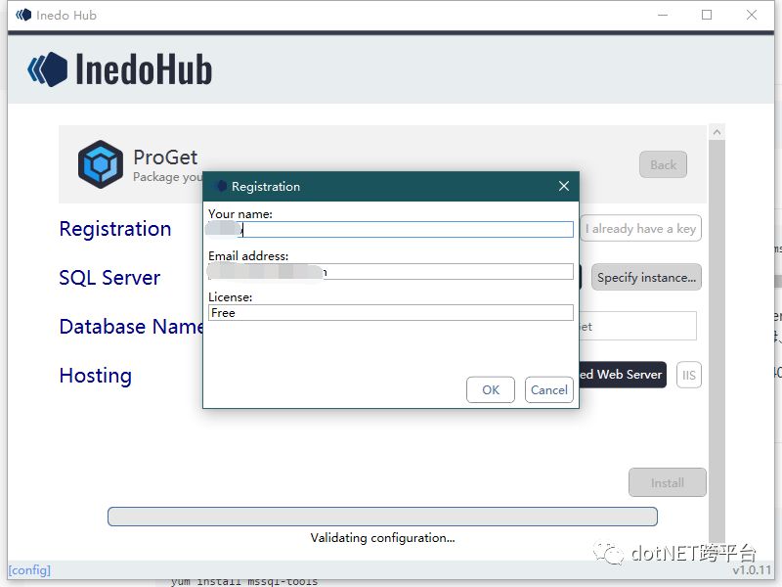Image resolution: width=782 pixels, height=587 pixels.
Task: Click OK in Registration dialog
Action: tap(491, 389)
